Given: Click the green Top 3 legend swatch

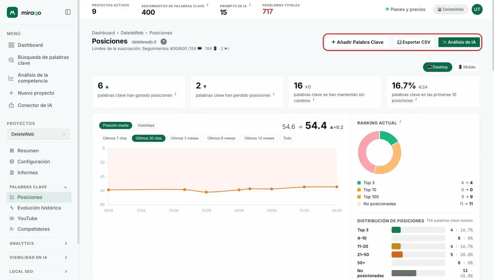Looking at the screenshot, I should point(359,183).
